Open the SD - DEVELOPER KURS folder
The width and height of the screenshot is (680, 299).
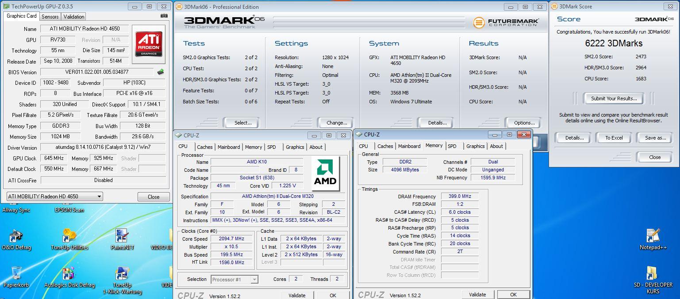click(653, 280)
